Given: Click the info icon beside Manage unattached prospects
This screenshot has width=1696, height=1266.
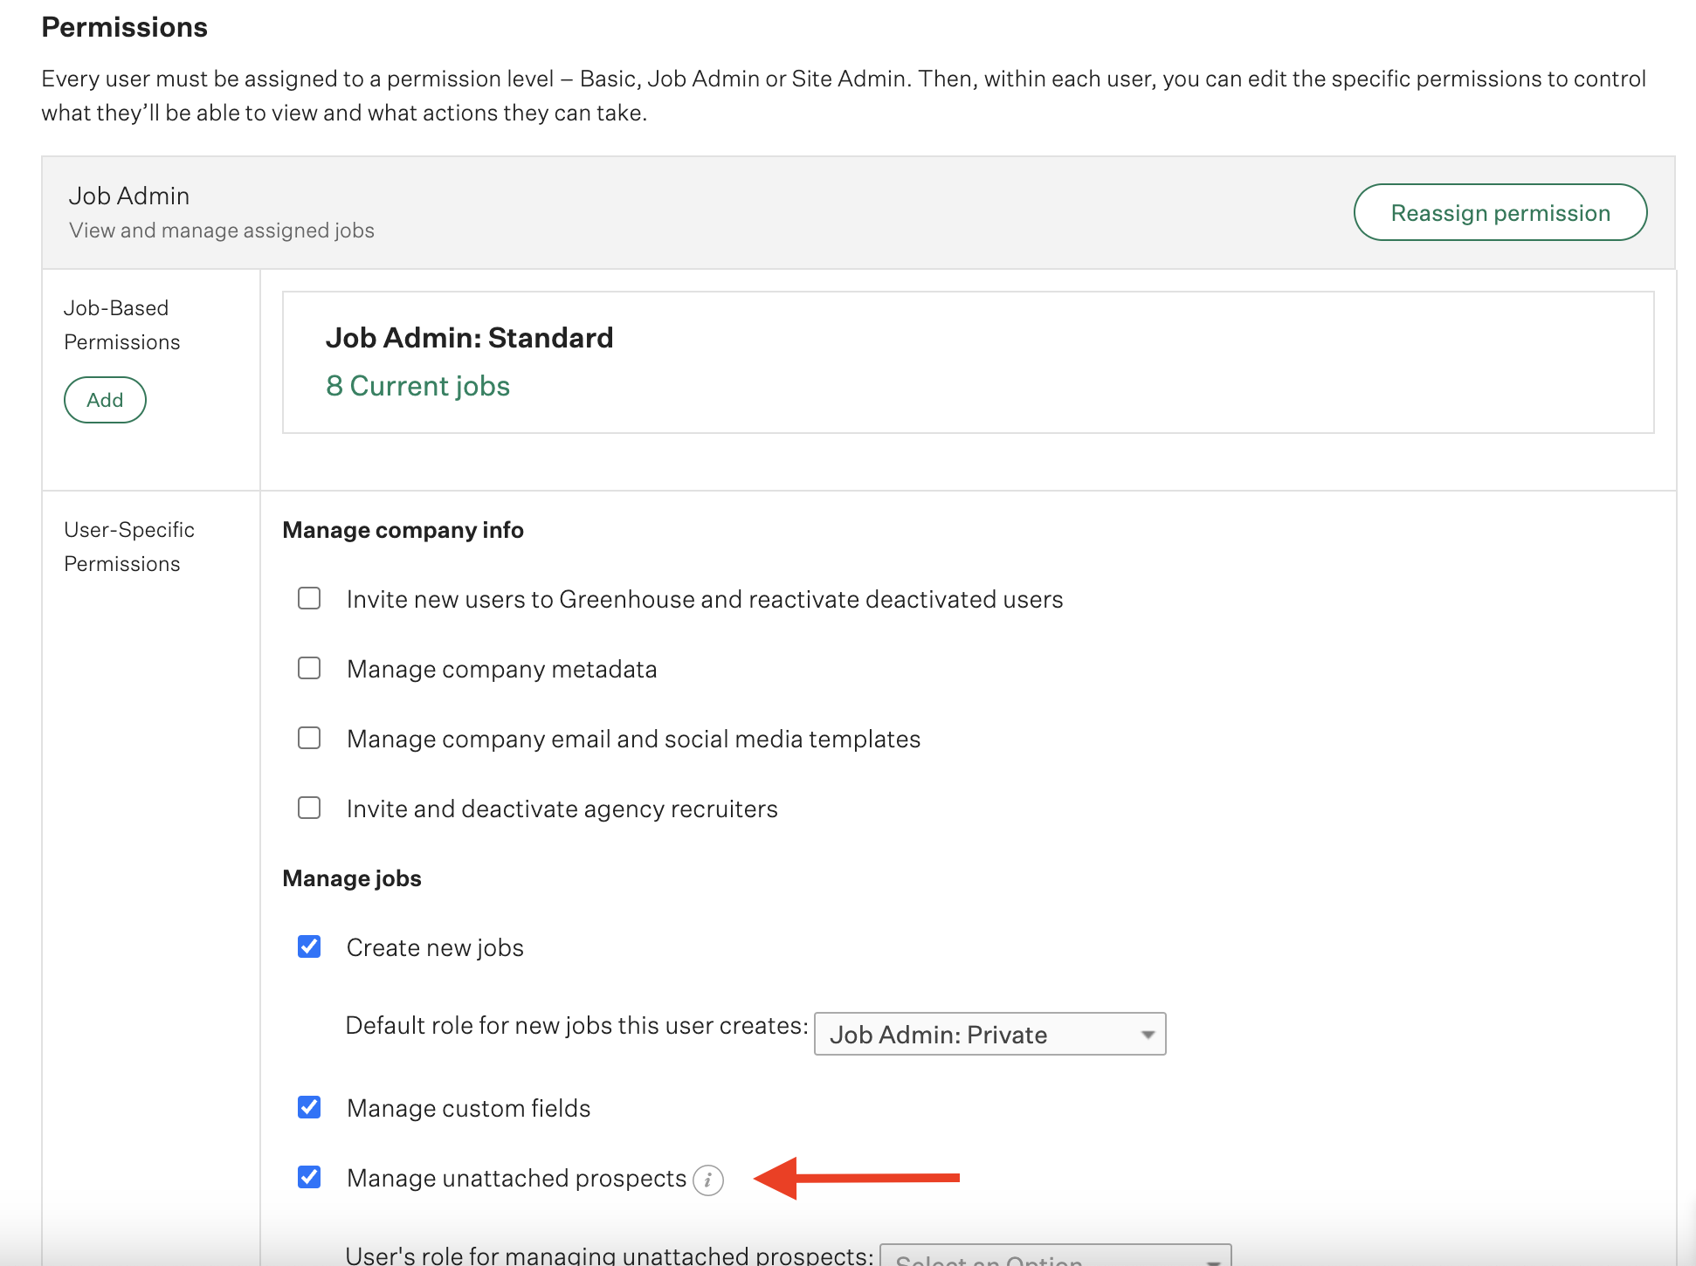Looking at the screenshot, I should (x=707, y=1180).
